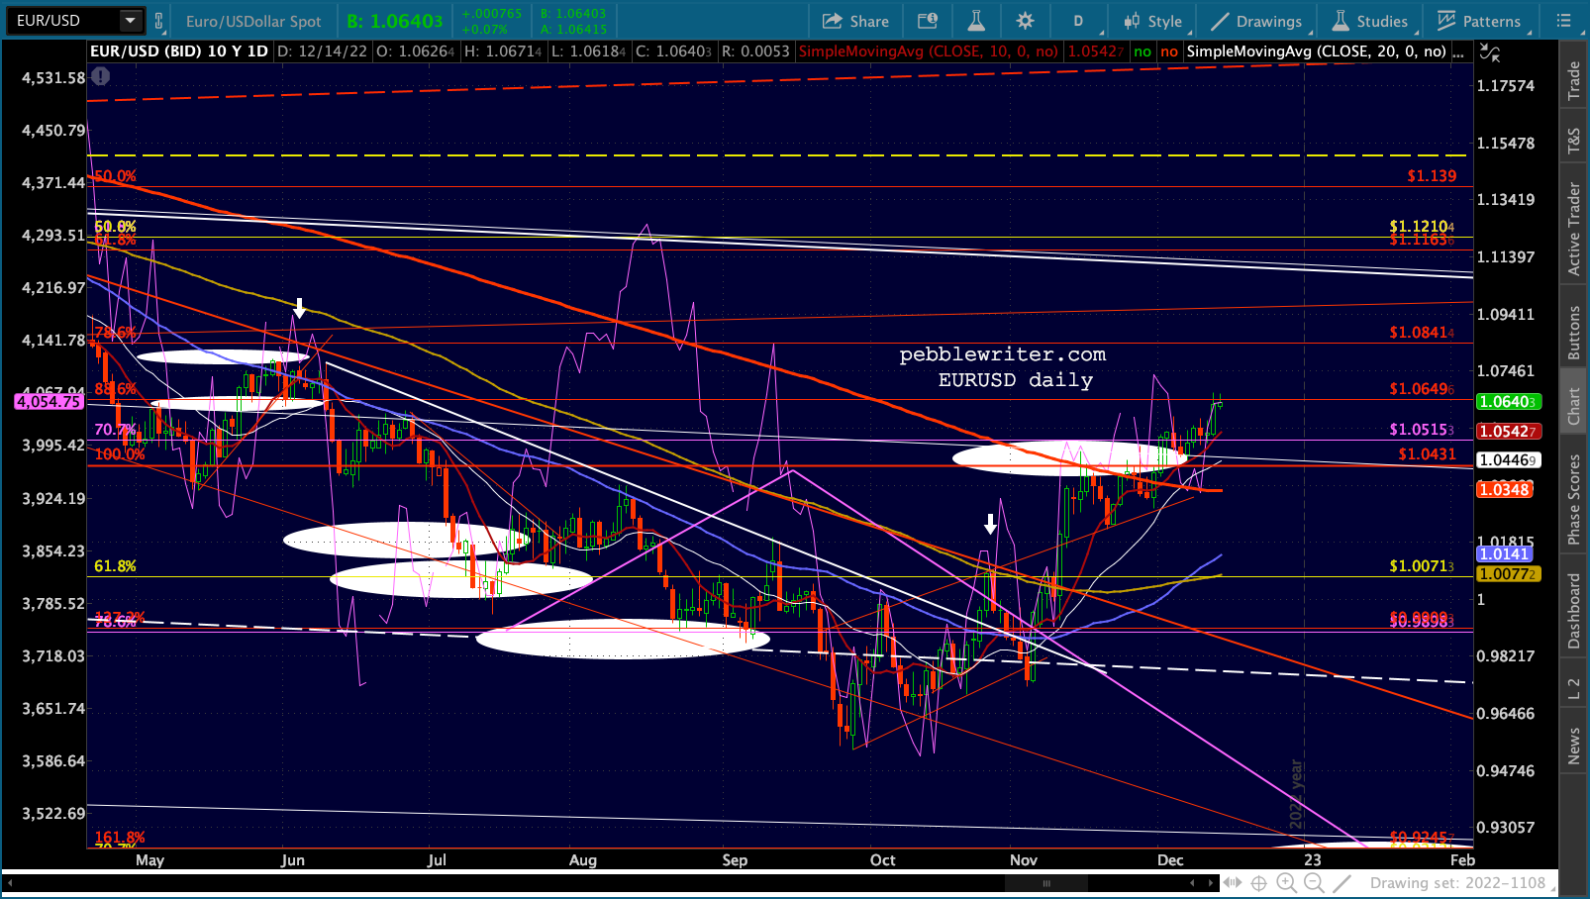Click the 161.8% Fibonacci label

coord(120,838)
